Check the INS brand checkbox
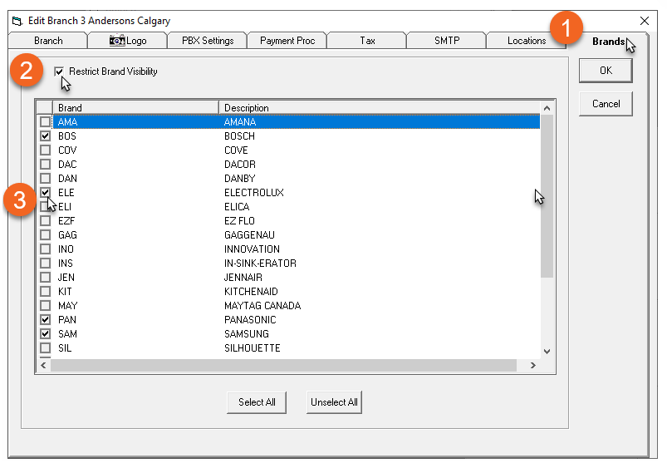Viewport: 667px width, 468px height. pyautogui.click(x=45, y=263)
